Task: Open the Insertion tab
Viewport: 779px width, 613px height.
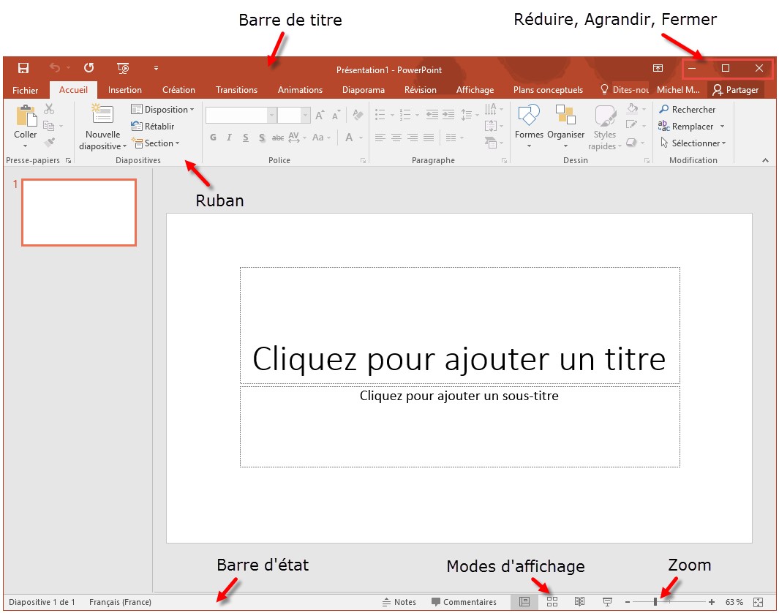Action: click(x=125, y=90)
